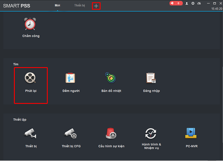Minimize the Smart PSS window
This screenshot has height=161, width=223.
coord(209,3)
